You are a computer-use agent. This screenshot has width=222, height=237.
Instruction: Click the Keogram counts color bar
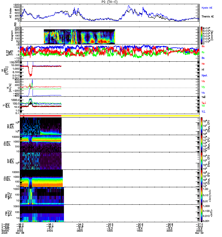click(202, 36)
